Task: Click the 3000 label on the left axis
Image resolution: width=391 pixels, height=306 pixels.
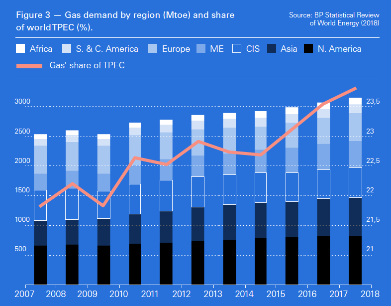Action: (x=22, y=102)
